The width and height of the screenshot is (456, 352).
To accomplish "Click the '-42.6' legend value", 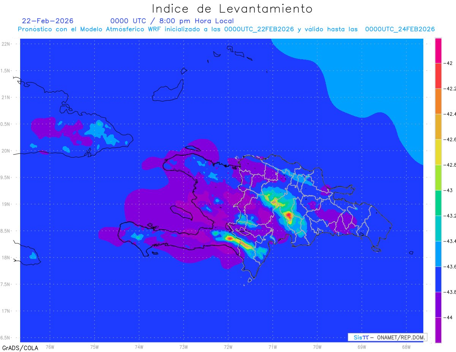I will coord(450,140).
